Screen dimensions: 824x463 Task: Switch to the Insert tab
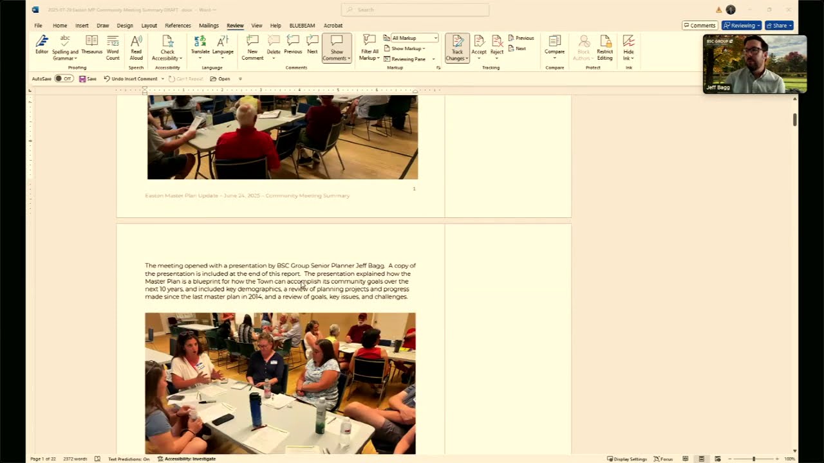[x=82, y=26]
